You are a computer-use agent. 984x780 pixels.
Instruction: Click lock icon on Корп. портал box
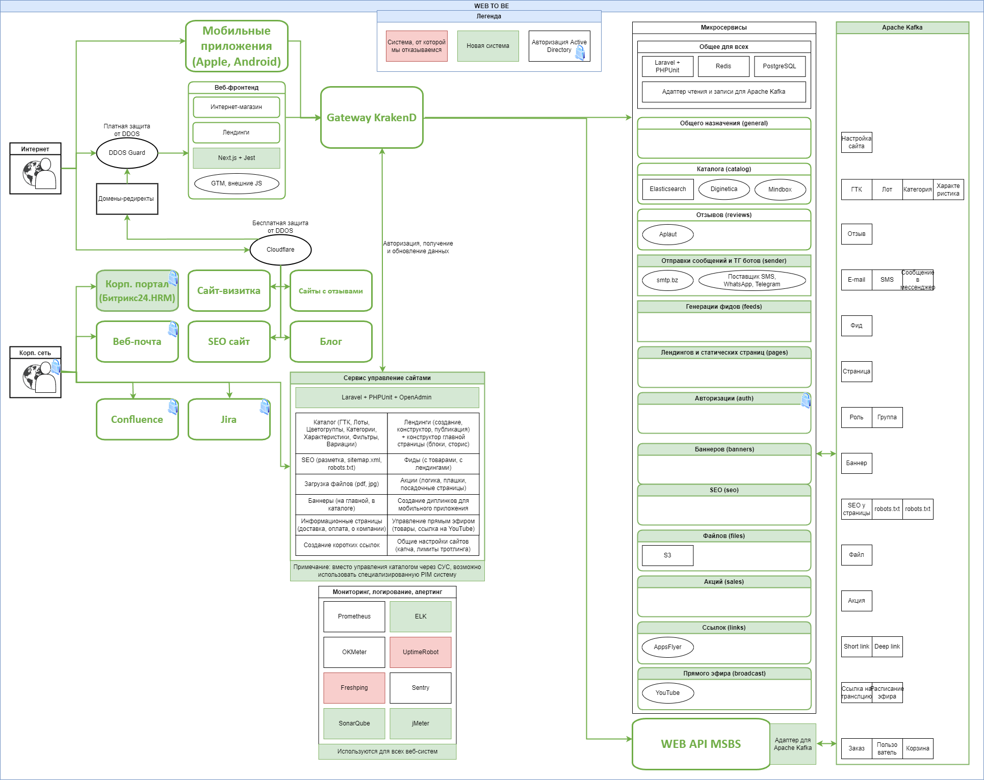173,278
